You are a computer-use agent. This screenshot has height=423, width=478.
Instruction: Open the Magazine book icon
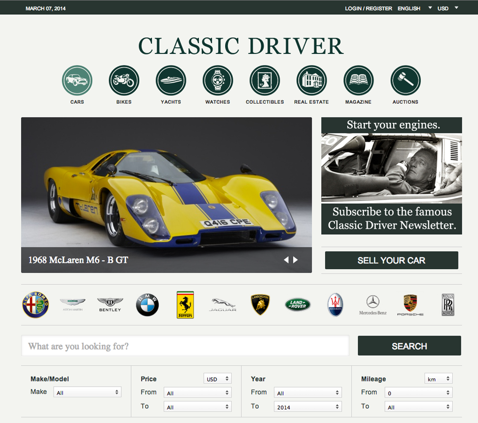click(358, 80)
